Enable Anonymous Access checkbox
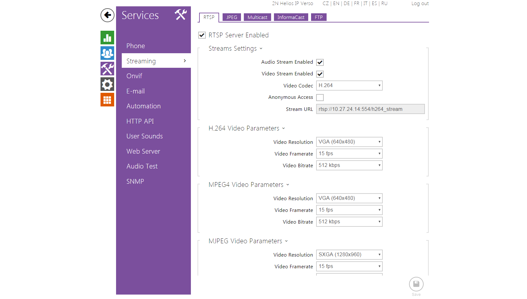 pos(320,98)
